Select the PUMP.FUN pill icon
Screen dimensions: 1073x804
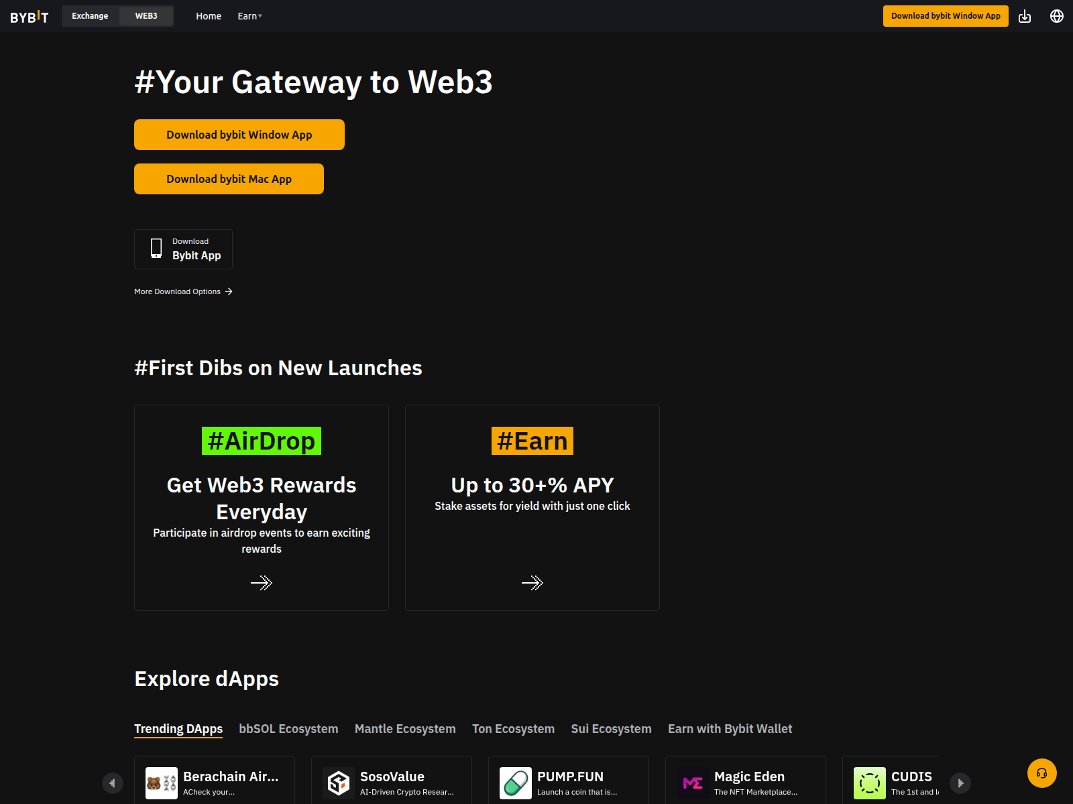point(514,783)
